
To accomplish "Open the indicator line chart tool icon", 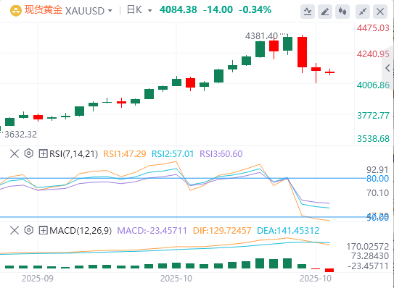I will [308, 12].
